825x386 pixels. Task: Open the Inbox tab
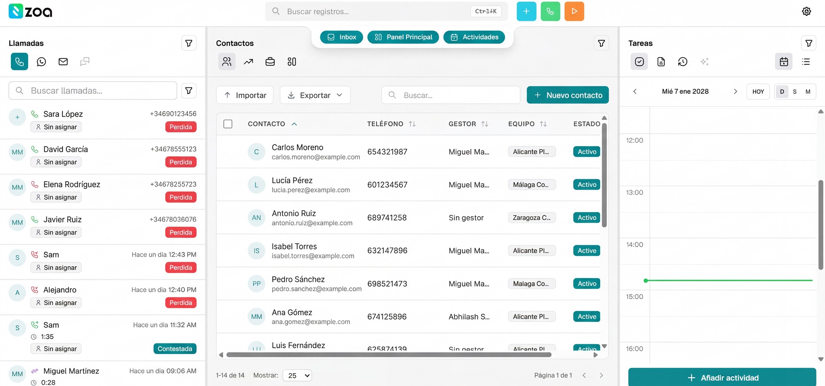point(341,37)
